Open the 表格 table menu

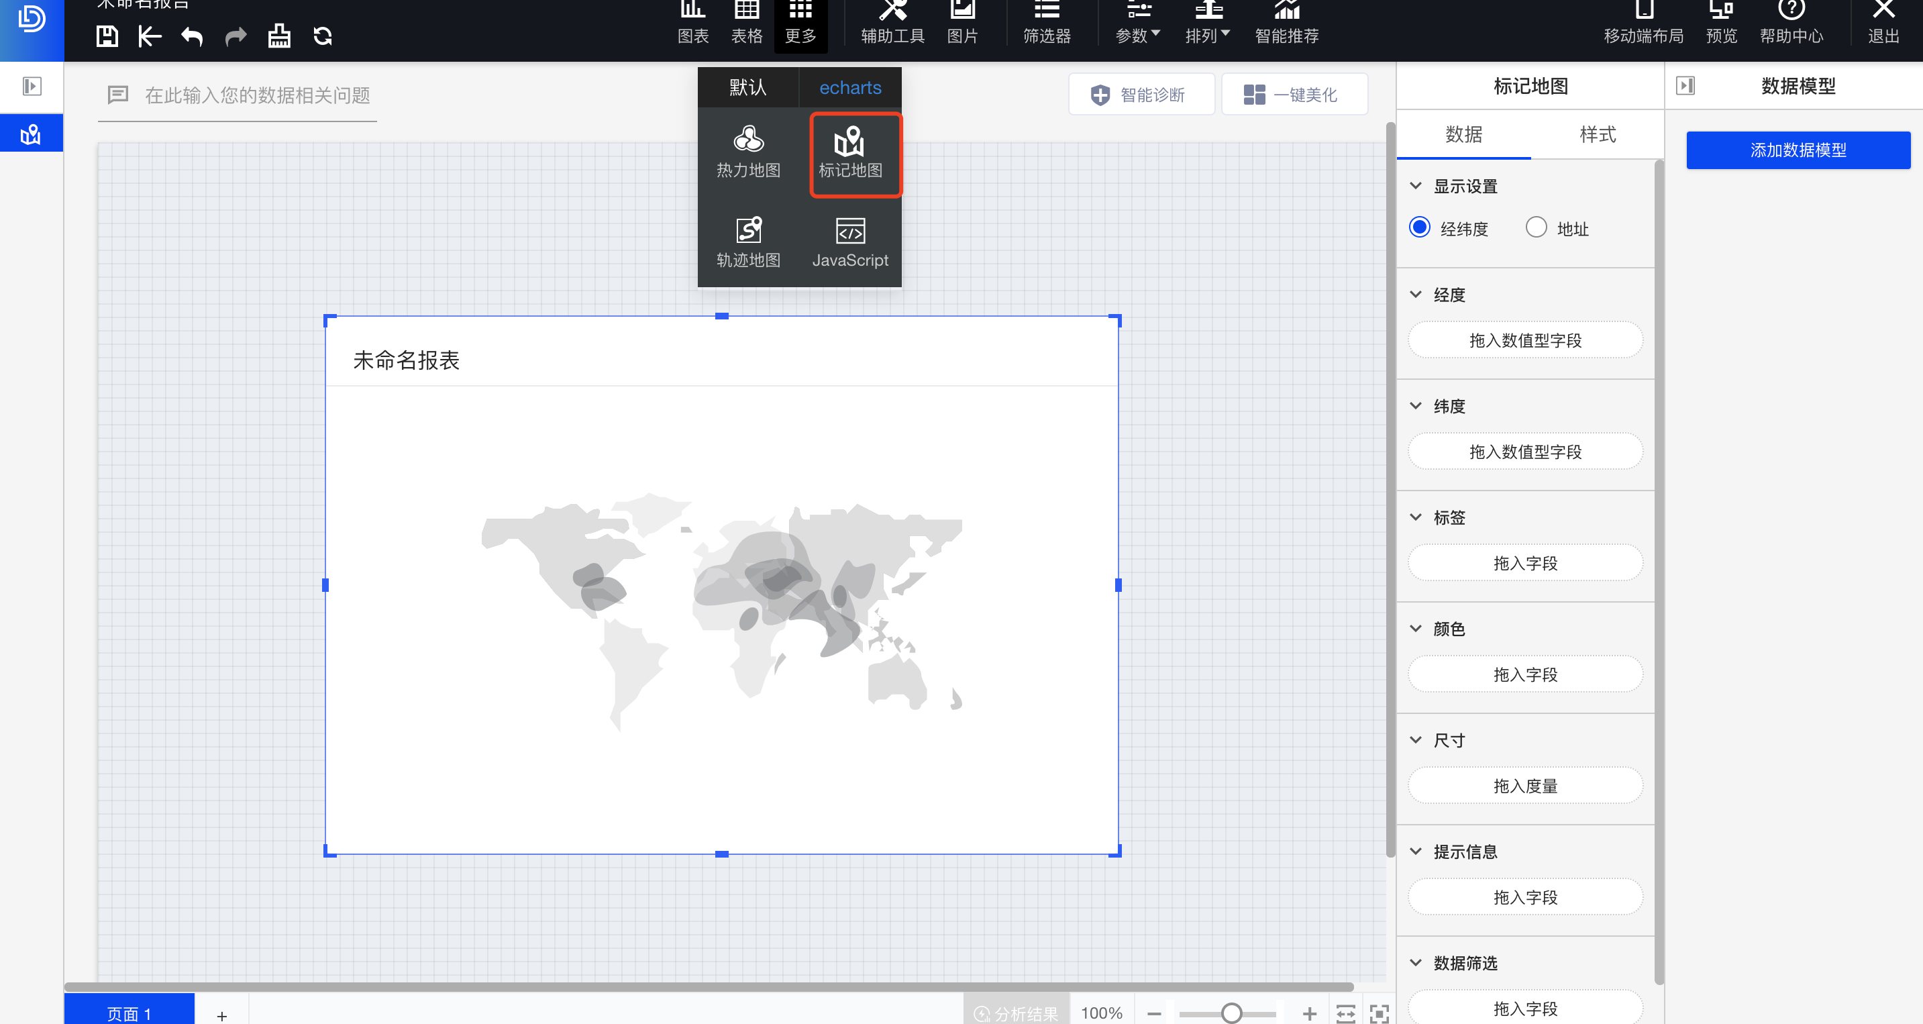(x=747, y=25)
